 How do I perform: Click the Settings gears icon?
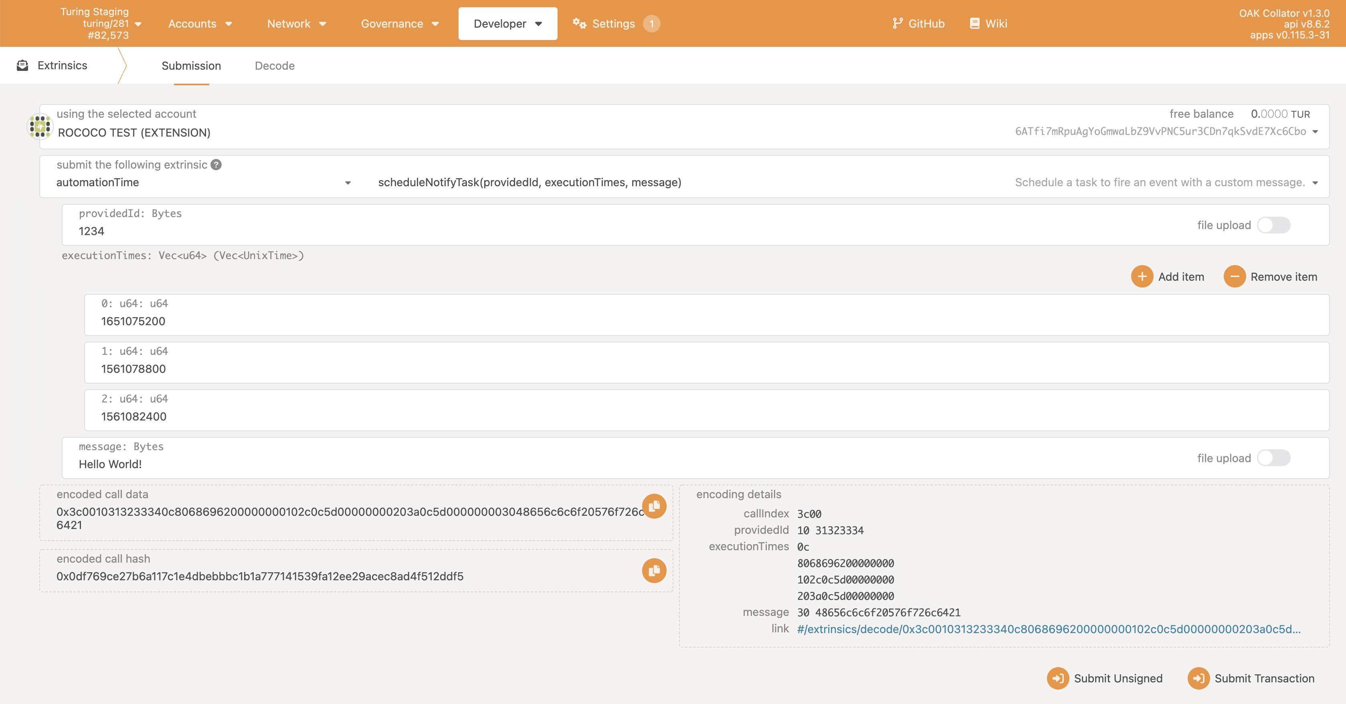pyautogui.click(x=580, y=24)
